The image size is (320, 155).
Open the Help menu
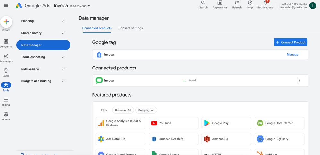coord(250,5)
